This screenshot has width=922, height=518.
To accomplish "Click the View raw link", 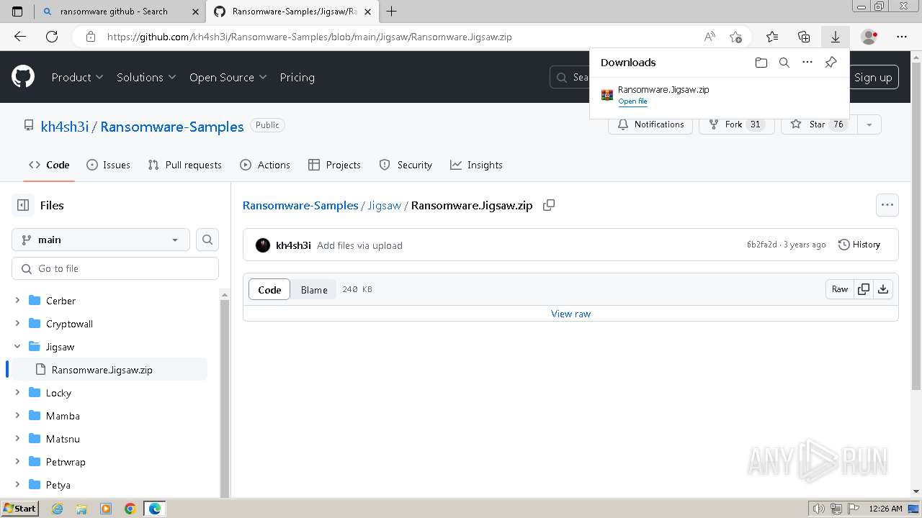I will point(570,314).
